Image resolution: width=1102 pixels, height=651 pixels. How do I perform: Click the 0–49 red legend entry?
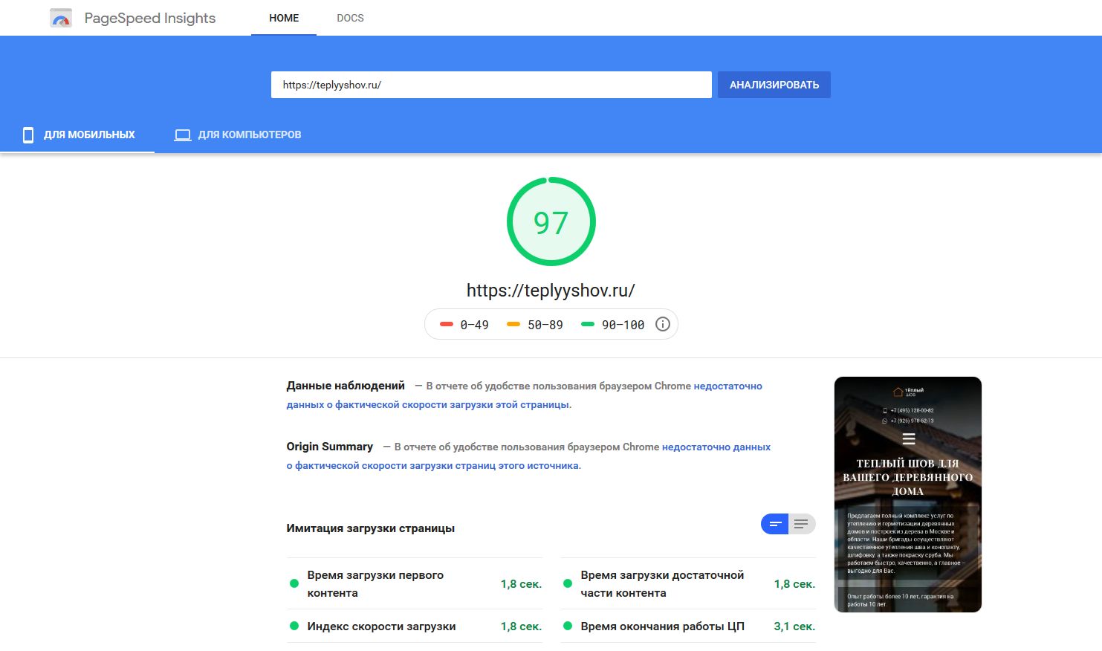pyautogui.click(x=464, y=325)
